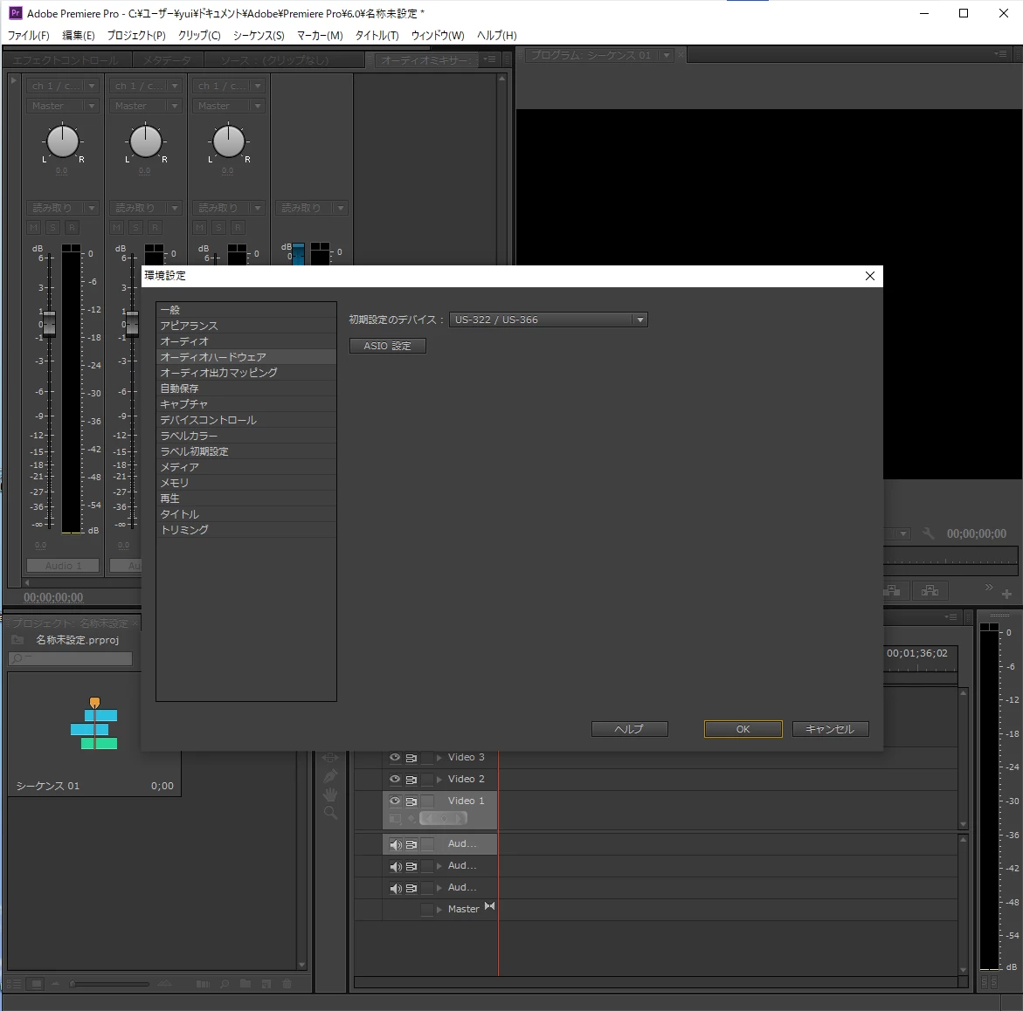Open ウィンドウ(W) menu
1023x1011 pixels.
tap(437, 35)
